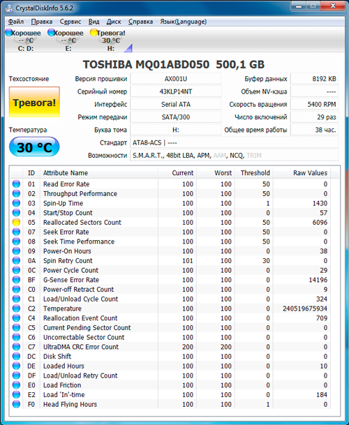This screenshot has height=425, width=349.
Task: Open the Язык(Language) menu
Action: 184,22
